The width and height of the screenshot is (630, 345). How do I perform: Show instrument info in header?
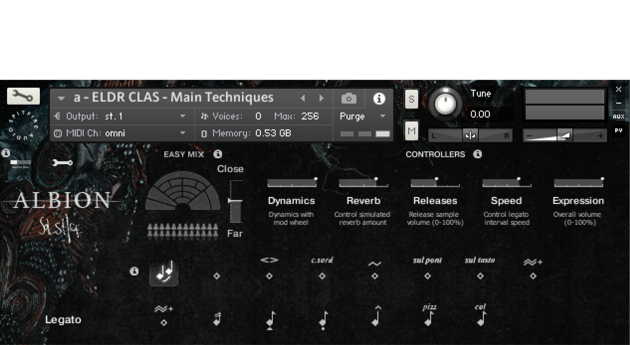point(379,98)
